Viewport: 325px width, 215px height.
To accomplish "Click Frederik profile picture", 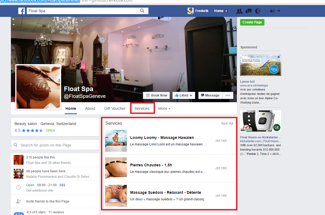I will [x=190, y=11].
